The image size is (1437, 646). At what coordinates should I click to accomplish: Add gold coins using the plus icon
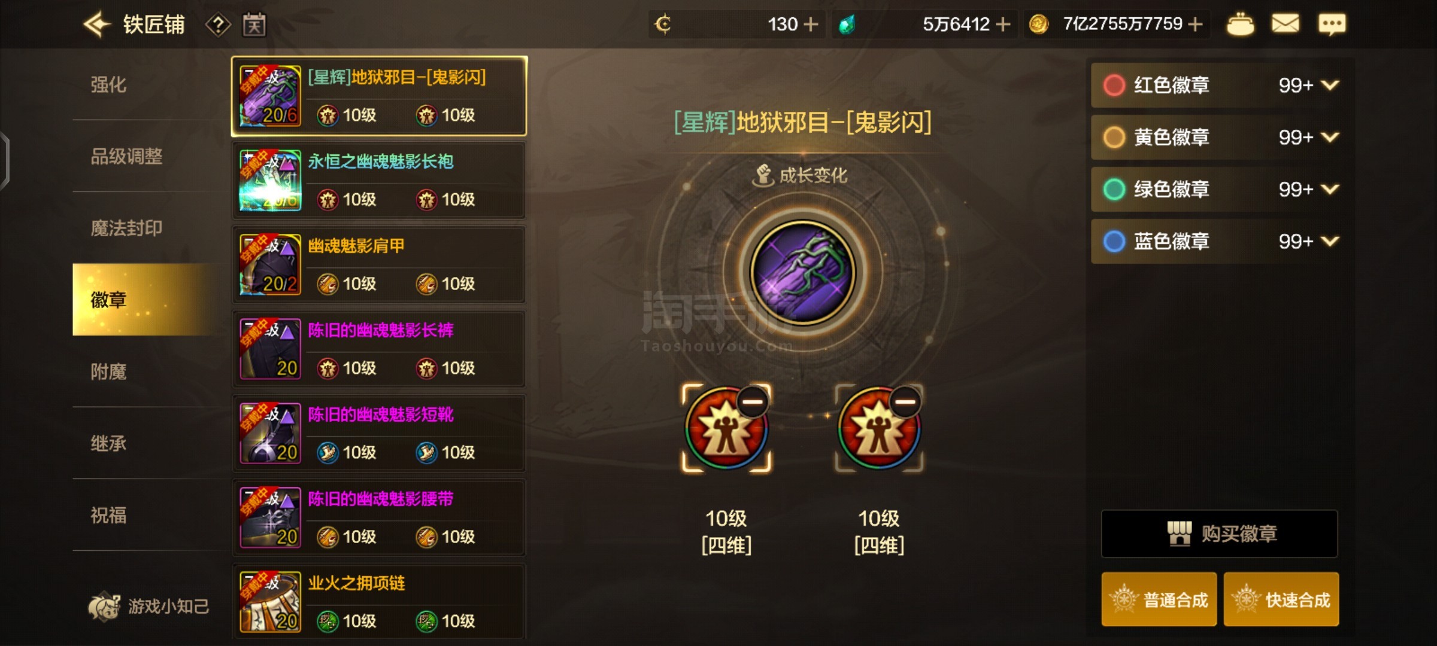click(x=1195, y=24)
